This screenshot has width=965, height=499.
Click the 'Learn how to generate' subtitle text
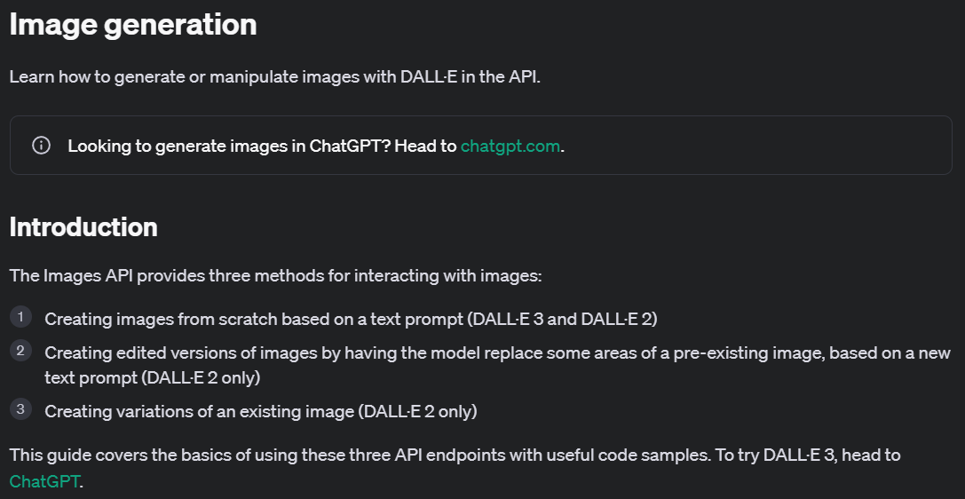pos(274,77)
